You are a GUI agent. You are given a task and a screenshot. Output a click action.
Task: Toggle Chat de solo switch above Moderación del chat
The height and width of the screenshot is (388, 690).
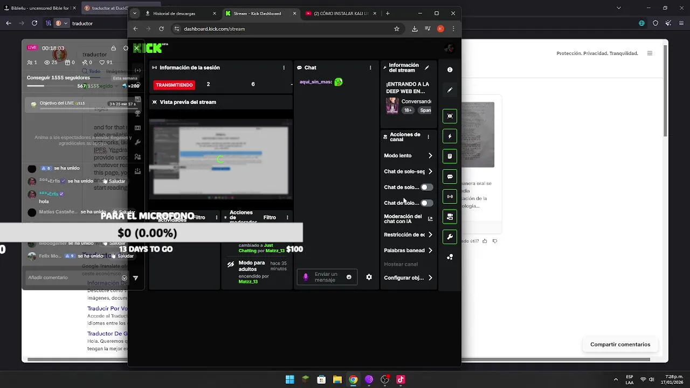pyautogui.click(x=426, y=203)
